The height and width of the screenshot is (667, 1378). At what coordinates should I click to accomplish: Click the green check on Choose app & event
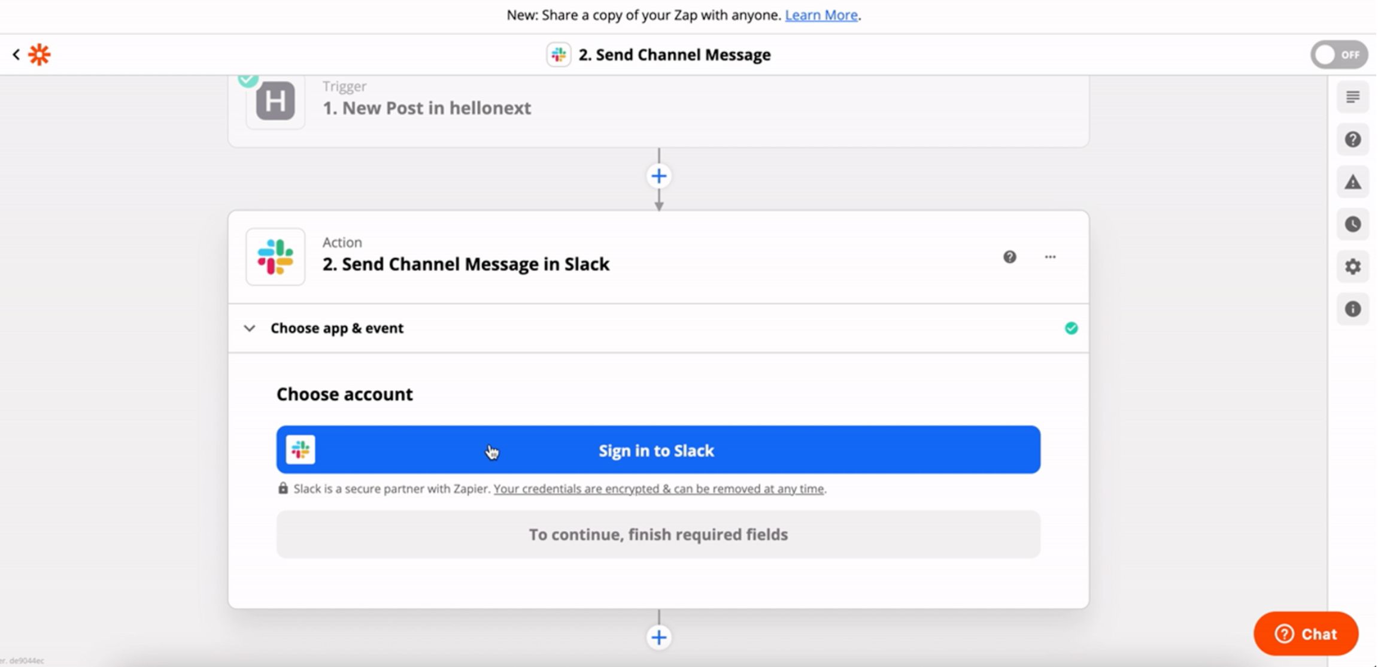coord(1071,328)
